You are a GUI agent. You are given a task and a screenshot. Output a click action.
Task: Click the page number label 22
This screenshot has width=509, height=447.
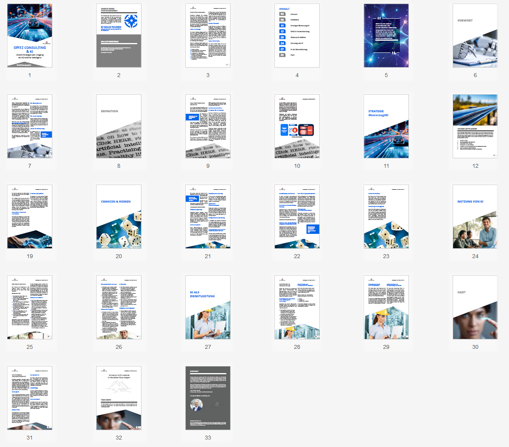click(297, 256)
